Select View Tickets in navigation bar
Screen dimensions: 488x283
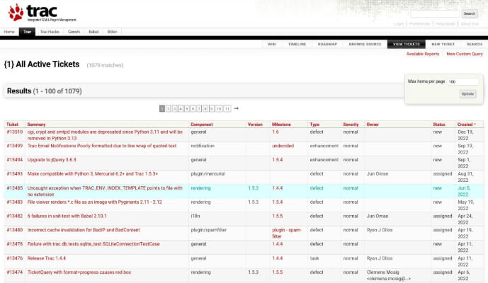click(x=406, y=44)
